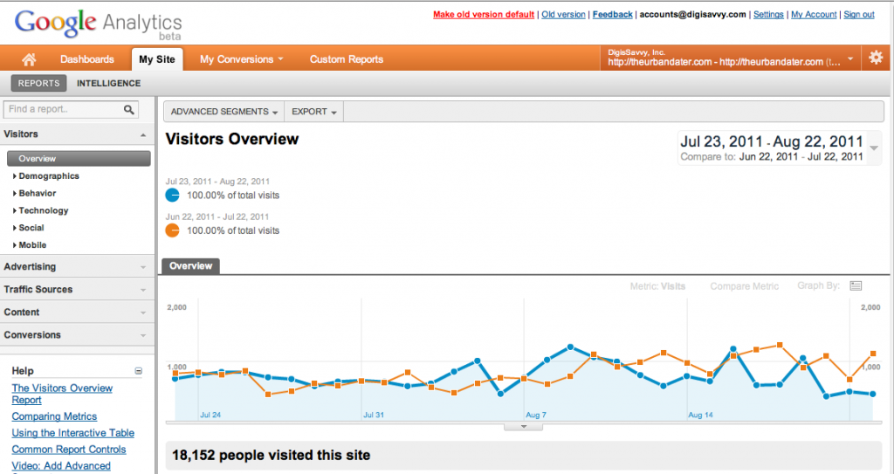Click the Jul 31 axis label
Image resolution: width=894 pixels, height=474 pixels.
click(x=374, y=416)
